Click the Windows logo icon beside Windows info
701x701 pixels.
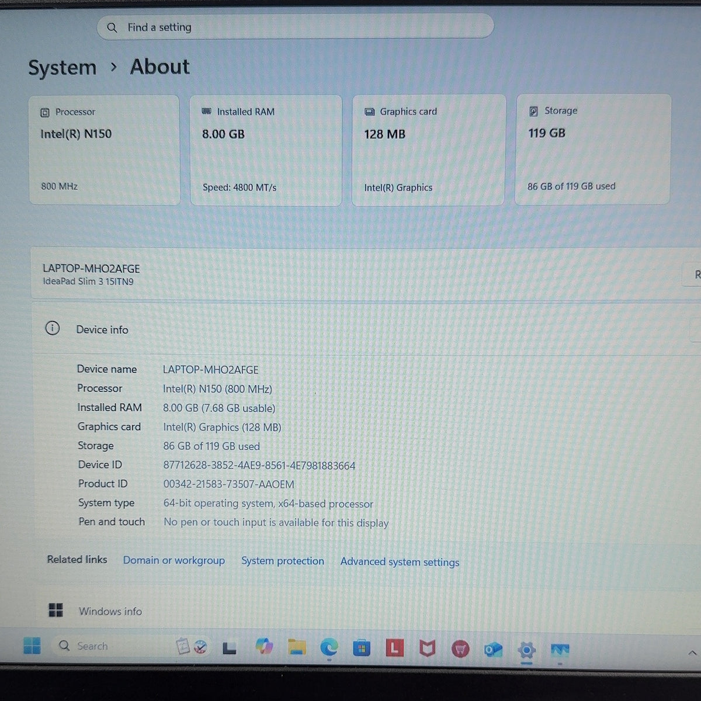[55, 610]
